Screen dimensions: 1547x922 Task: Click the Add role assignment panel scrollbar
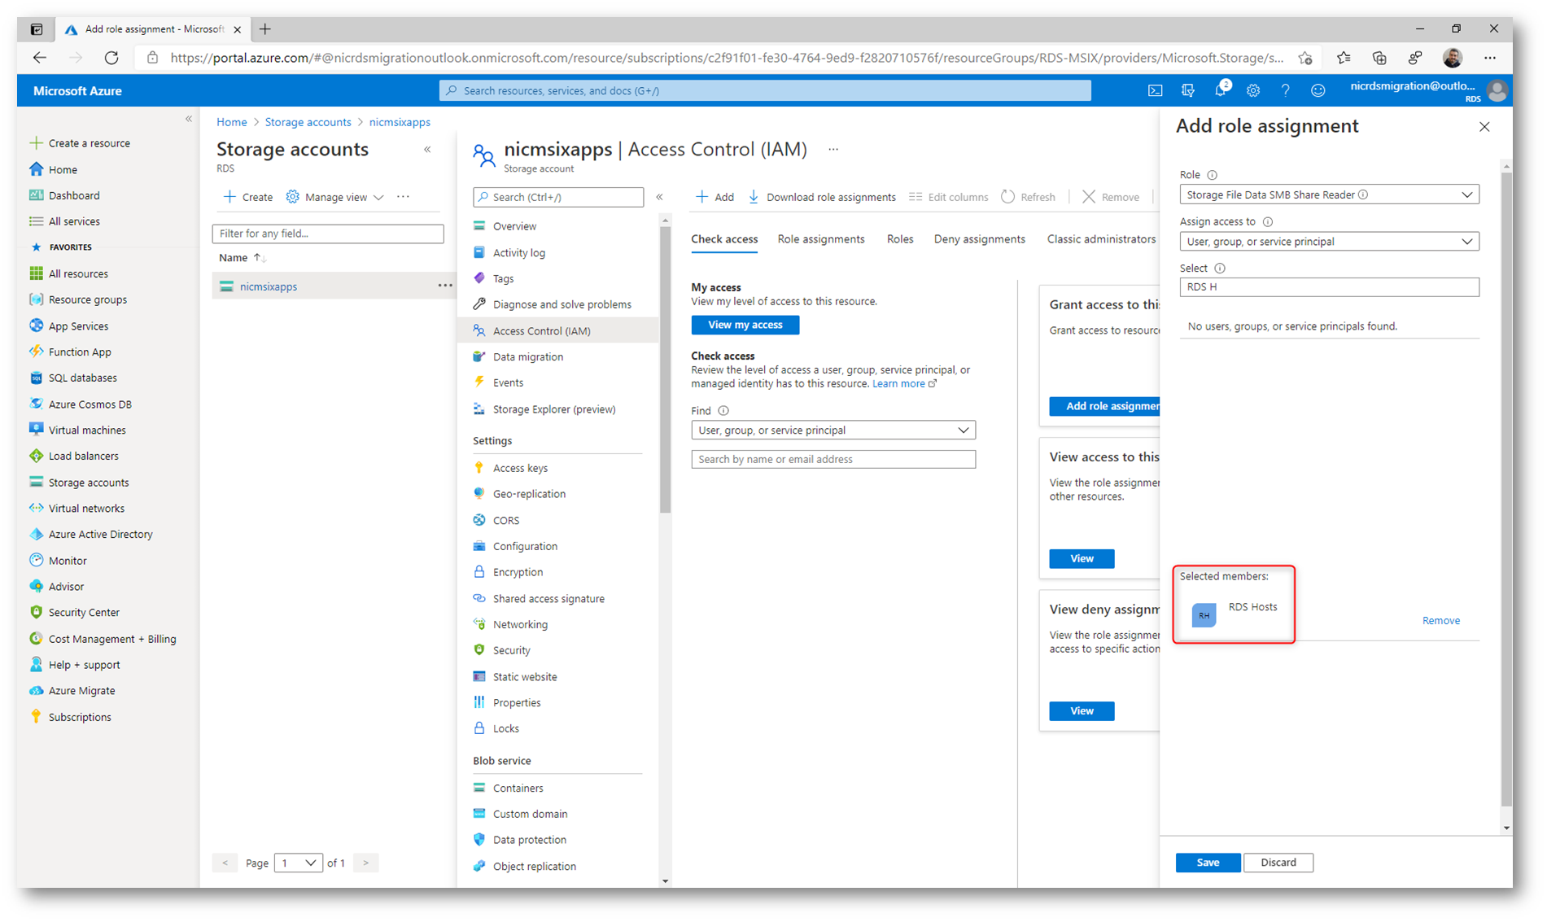(x=1506, y=489)
